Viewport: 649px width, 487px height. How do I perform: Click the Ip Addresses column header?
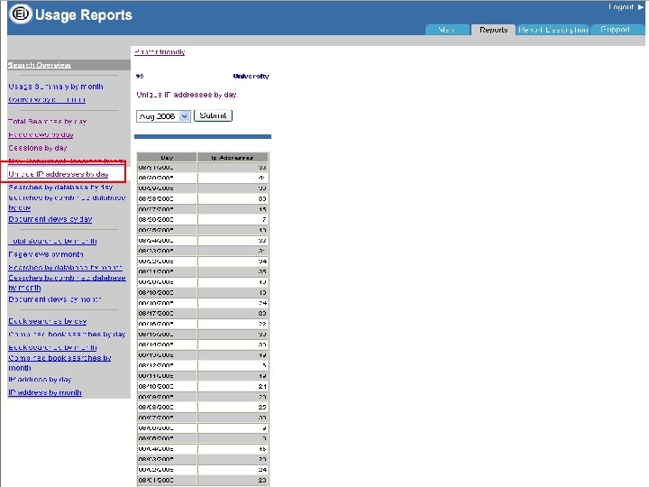click(233, 157)
